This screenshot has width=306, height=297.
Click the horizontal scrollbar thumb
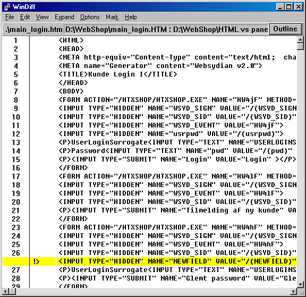(x=12, y=292)
